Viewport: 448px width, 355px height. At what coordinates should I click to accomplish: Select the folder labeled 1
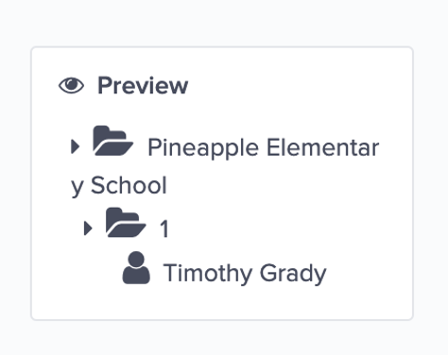pos(164,228)
